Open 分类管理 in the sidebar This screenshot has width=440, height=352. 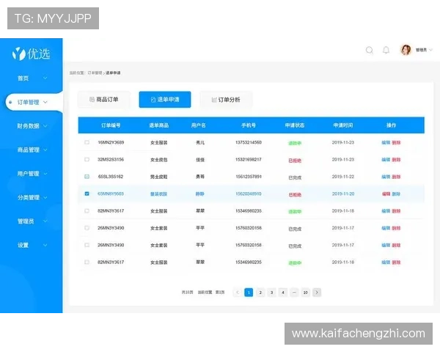(28, 197)
